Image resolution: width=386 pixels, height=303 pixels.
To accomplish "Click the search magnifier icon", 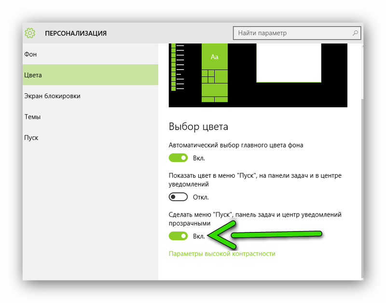I will coord(355,33).
